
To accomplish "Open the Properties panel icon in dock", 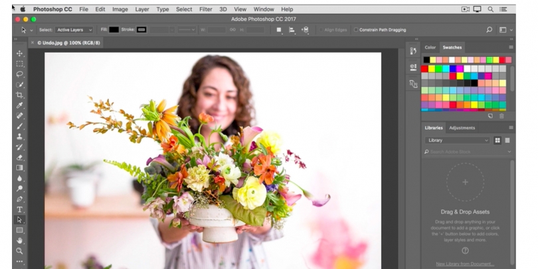I will pos(413,67).
